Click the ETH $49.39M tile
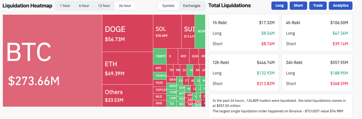 [127, 68]
